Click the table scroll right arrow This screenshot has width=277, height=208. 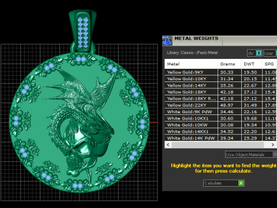tap(272, 144)
